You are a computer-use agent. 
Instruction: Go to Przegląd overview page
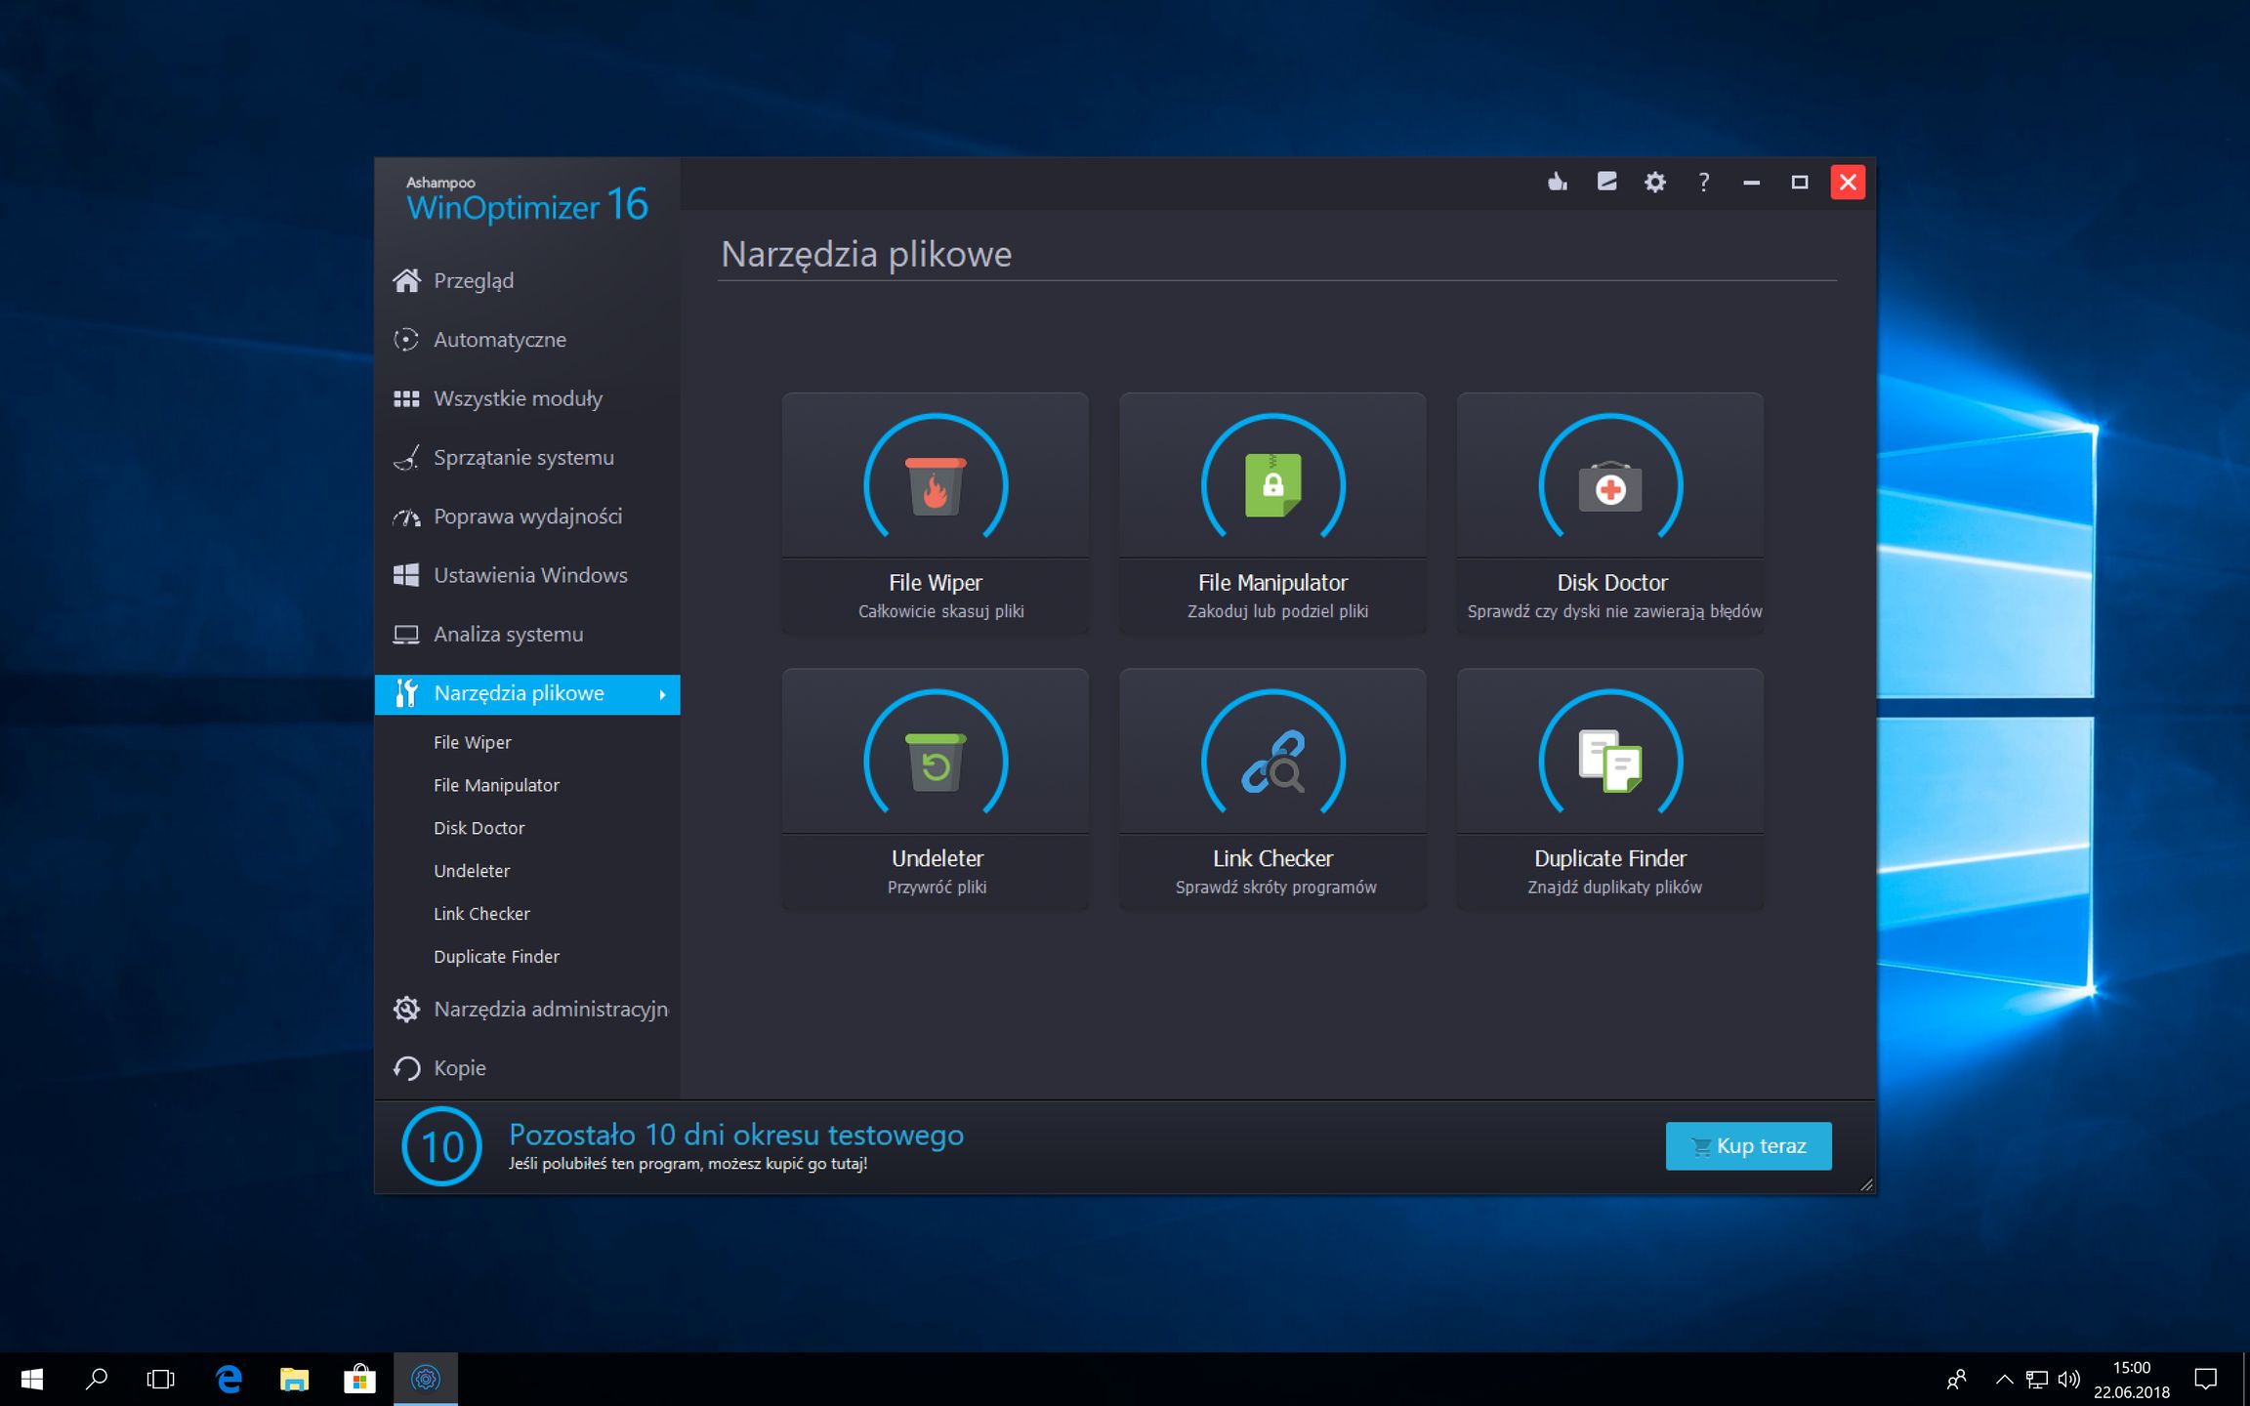pos(474,281)
